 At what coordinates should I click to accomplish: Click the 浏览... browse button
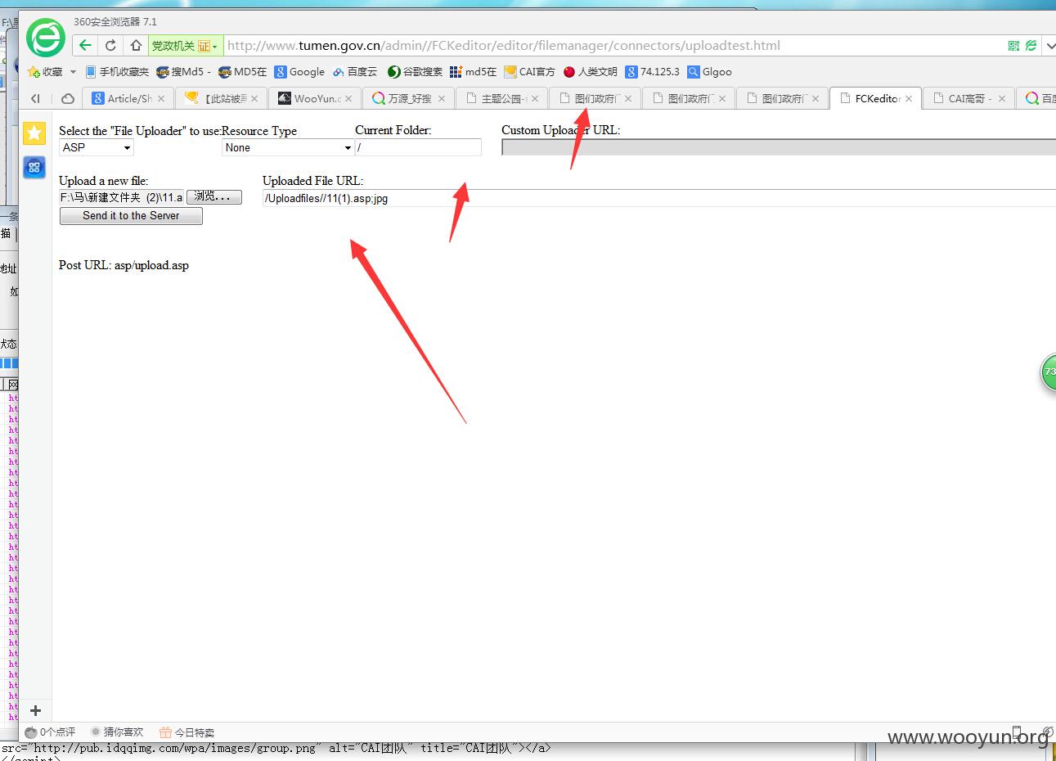pos(214,197)
